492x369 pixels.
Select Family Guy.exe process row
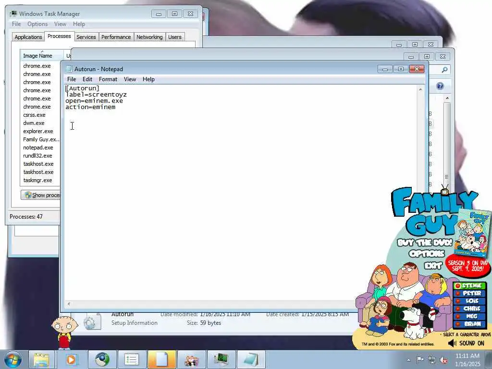[x=40, y=139]
